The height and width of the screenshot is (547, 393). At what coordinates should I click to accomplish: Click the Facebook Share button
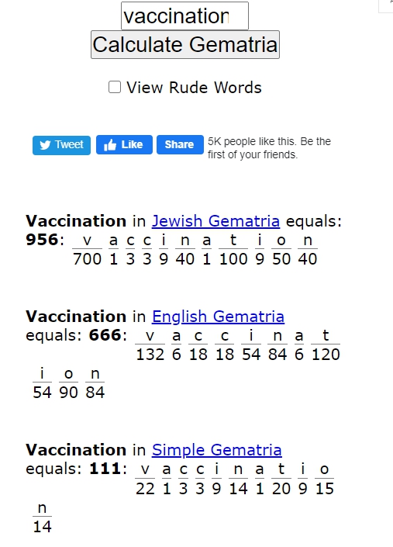(180, 144)
